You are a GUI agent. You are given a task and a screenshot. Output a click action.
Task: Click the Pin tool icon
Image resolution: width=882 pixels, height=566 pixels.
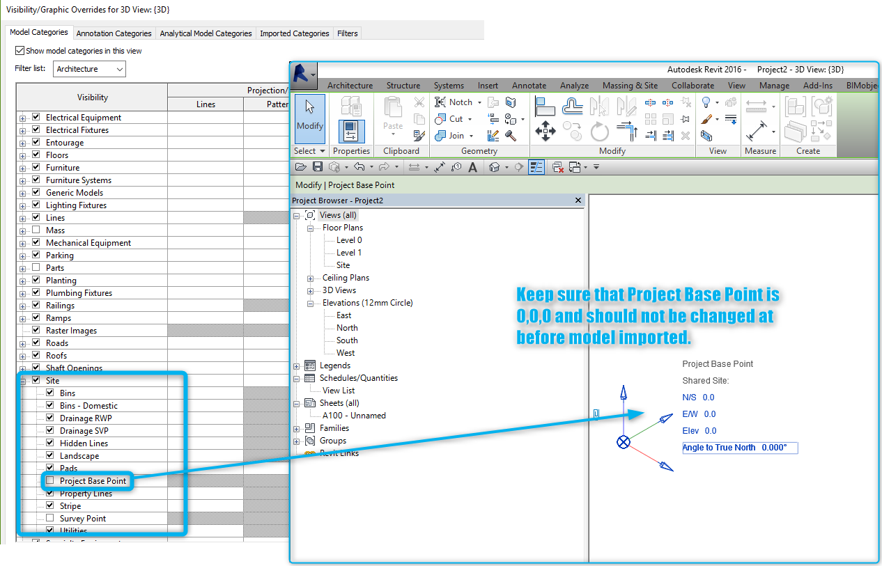point(686,119)
